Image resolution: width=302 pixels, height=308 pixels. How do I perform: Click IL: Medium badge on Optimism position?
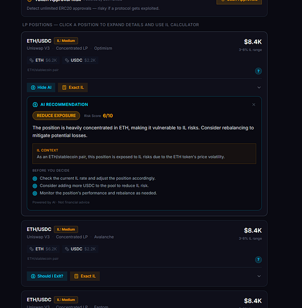tap(66, 41)
